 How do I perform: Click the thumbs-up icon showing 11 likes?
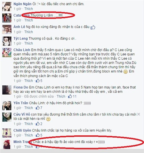[70, 96]
